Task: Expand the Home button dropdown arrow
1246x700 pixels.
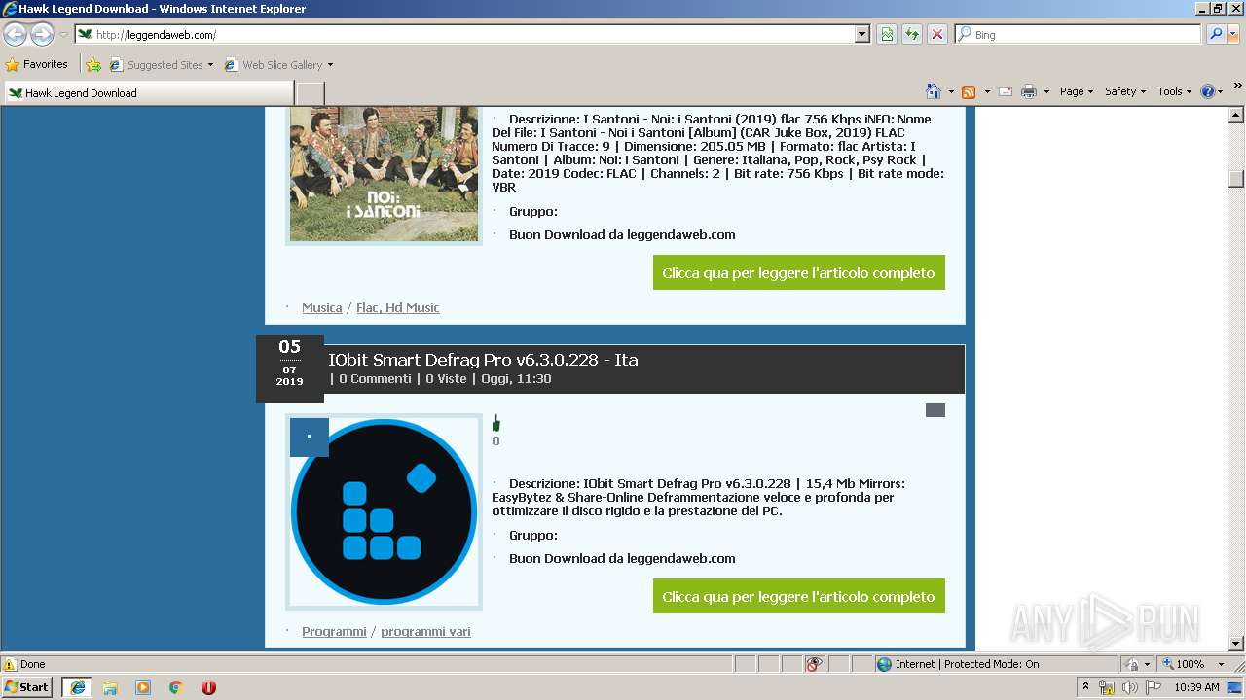Action: (950, 92)
